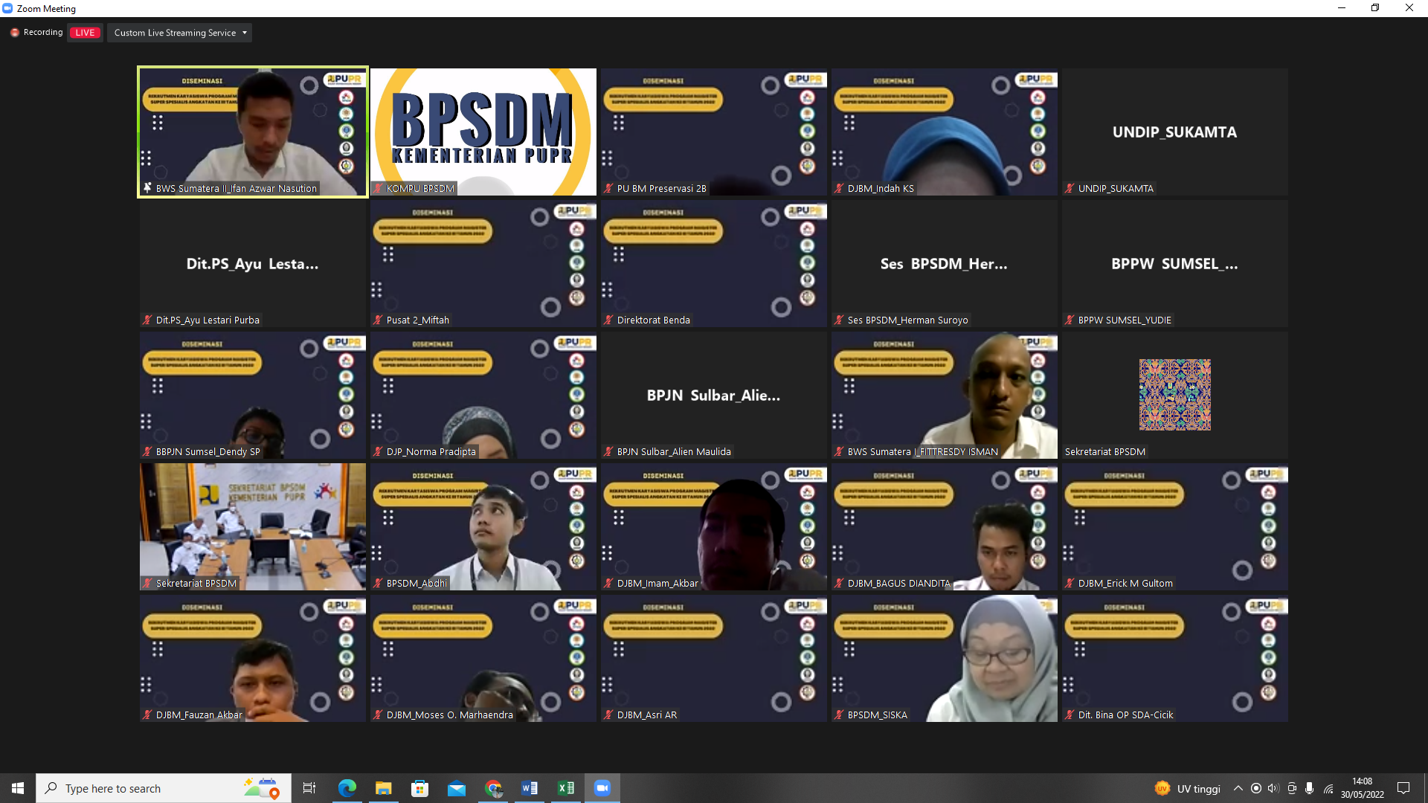Click the microphone icon in system tray
Viewport: 1428px width, 803px height.
[1310, 789]
